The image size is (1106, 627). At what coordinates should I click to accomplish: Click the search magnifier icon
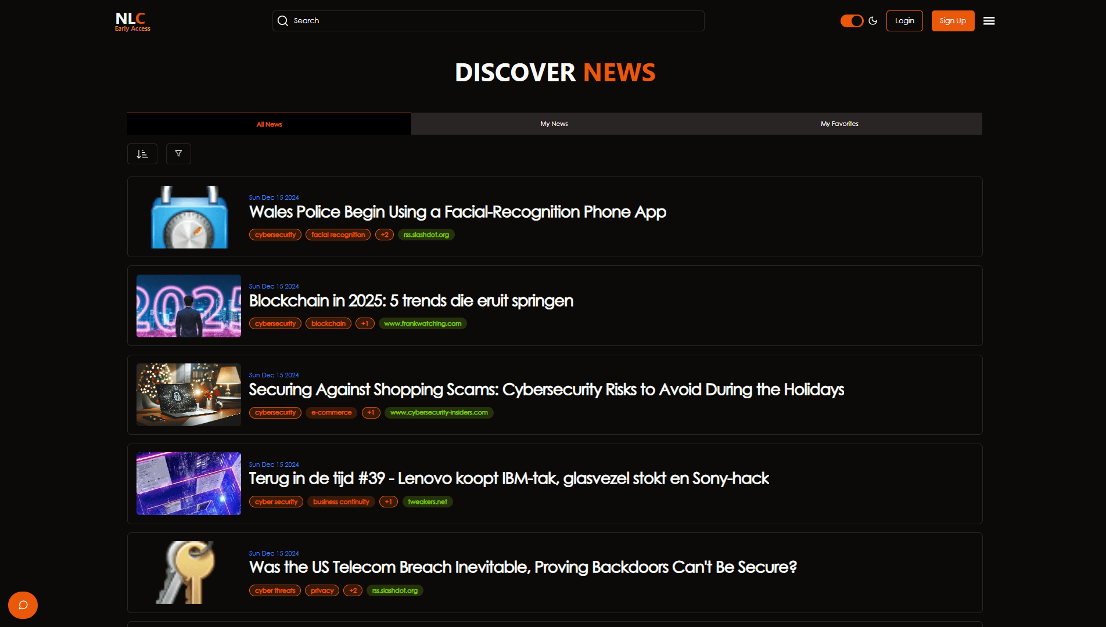[x=283, y=21]
